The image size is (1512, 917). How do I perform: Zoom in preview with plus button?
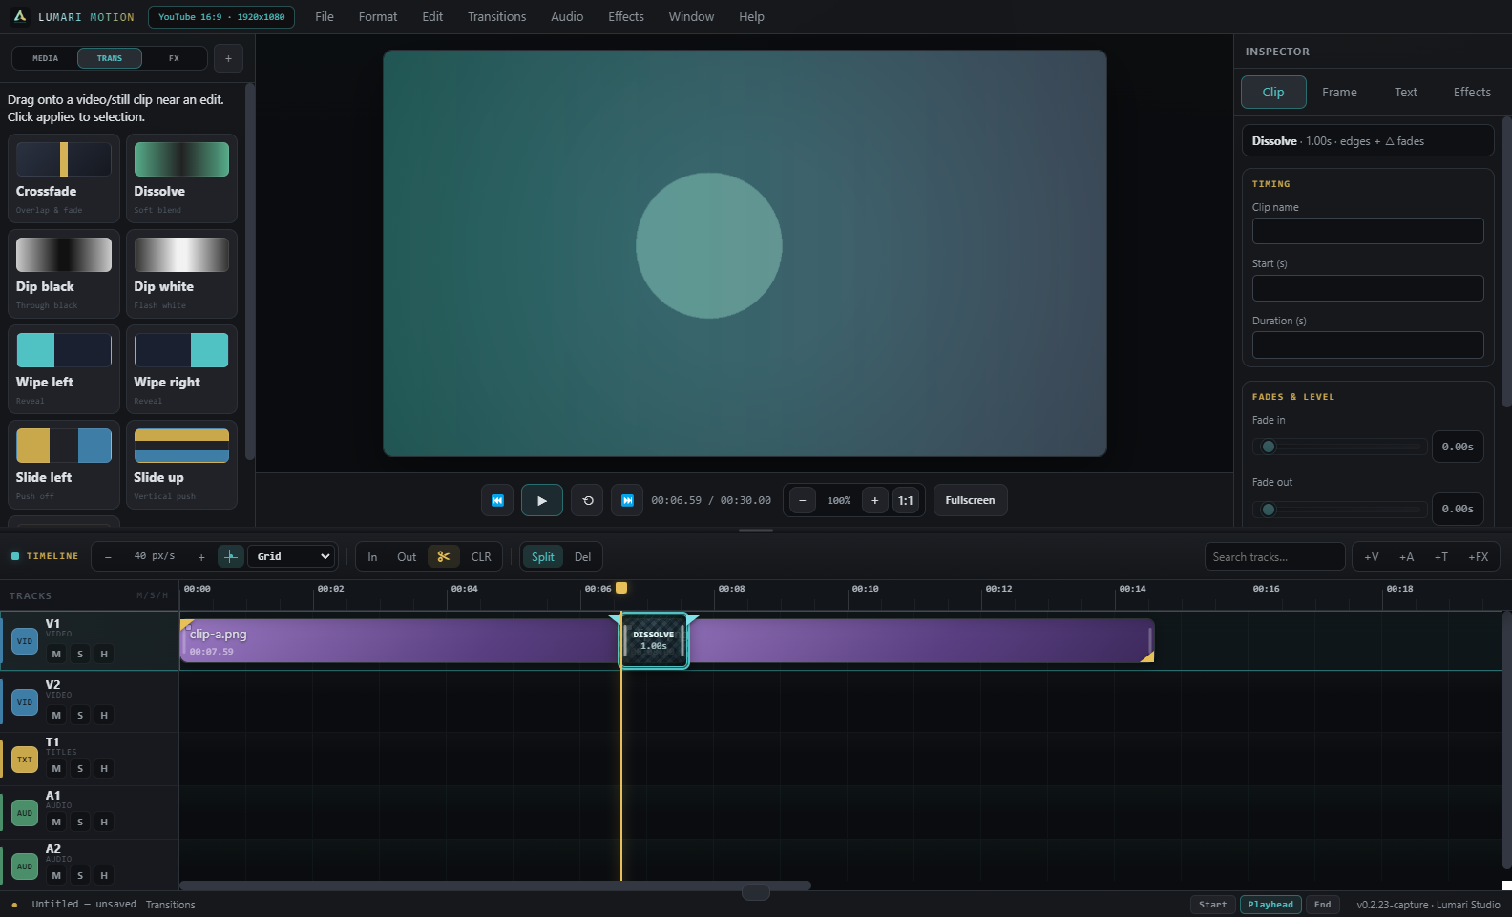[x=874, y=500]
